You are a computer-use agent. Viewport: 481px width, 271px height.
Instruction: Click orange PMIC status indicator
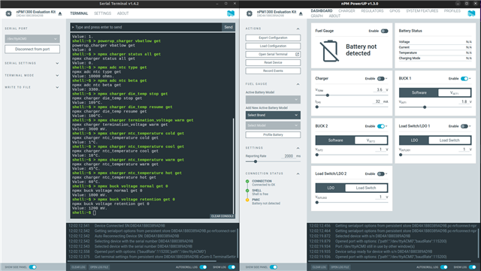tap(247, 200)
